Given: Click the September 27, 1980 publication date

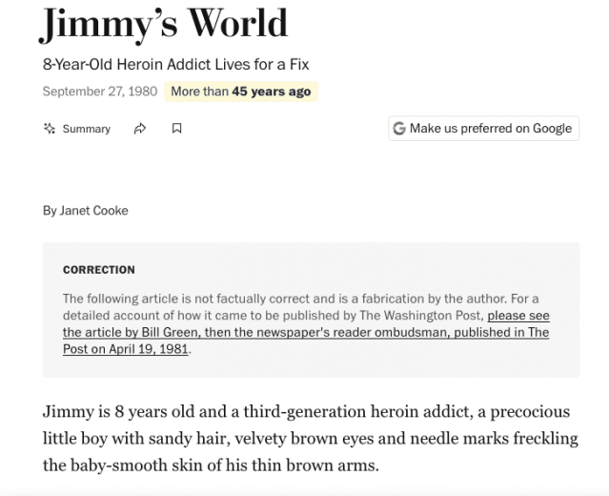Looking at the screenshot, I should (x=100, y=92).
